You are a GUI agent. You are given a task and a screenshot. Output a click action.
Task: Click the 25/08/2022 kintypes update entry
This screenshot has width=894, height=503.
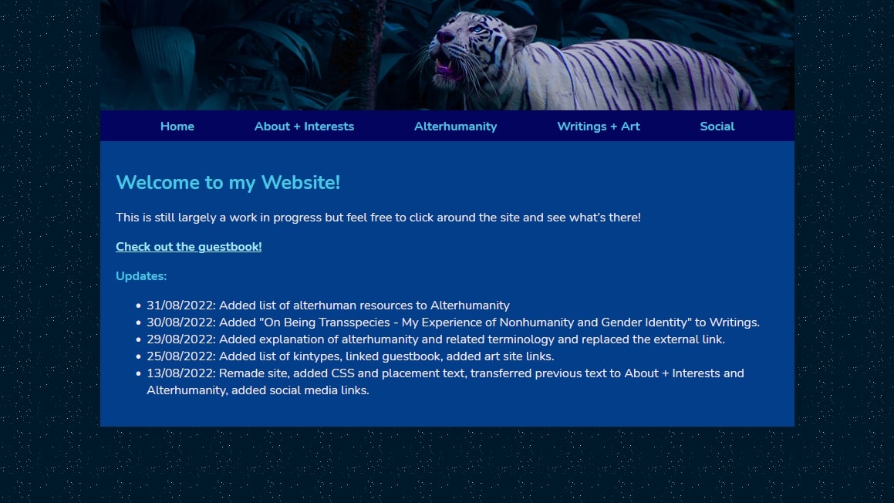tap(350, 356)
